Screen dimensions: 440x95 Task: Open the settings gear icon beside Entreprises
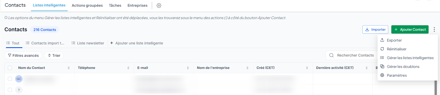coord(159,5)
